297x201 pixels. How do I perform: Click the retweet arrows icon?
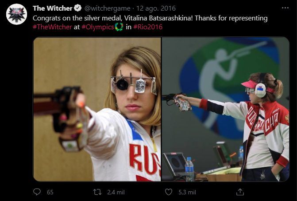tap(97, 192)
